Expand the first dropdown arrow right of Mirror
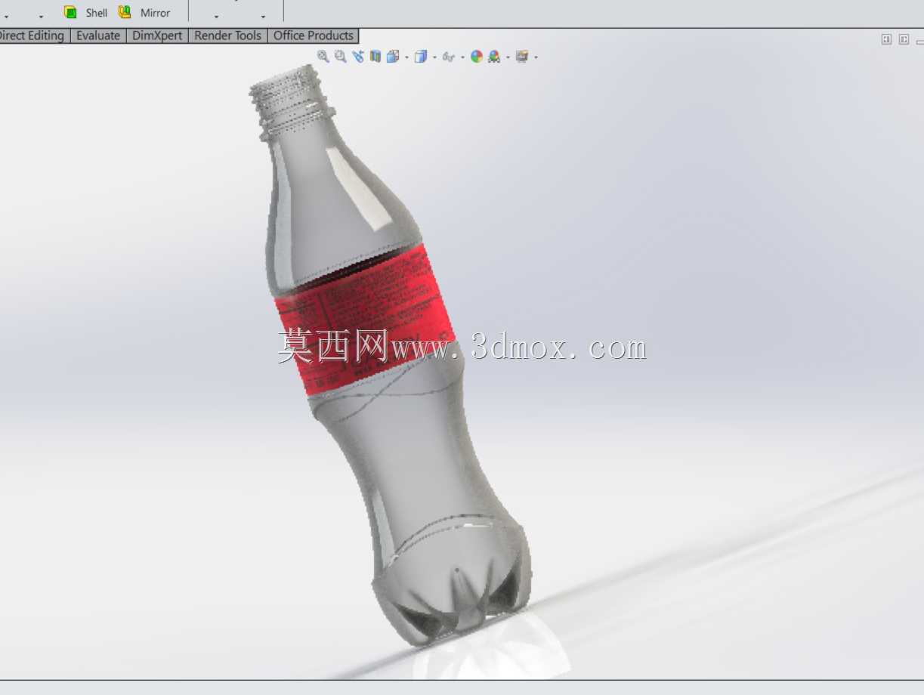The height and width of the screenshot is (695, 924). (216, 17)
